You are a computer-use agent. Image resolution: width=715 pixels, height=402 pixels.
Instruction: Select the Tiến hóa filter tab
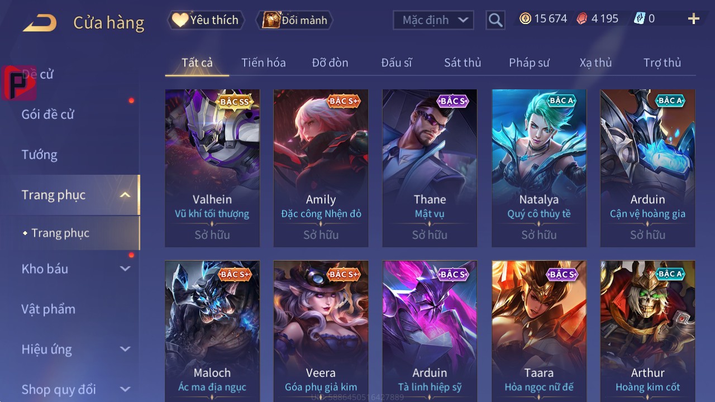click(x=264, y=63)
